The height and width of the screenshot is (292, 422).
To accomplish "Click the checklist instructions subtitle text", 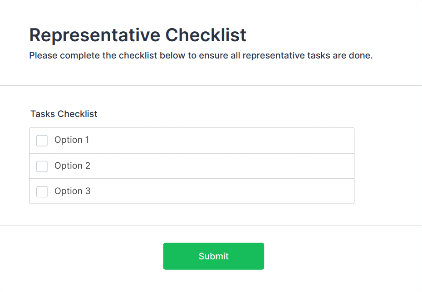I will tap(201, 56).
